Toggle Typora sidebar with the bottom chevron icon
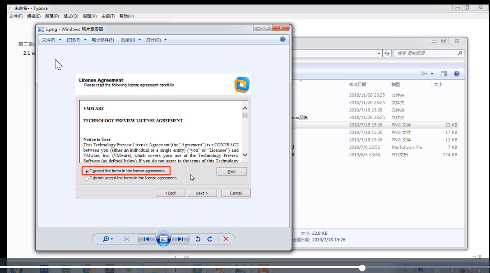Viewport: 490px width, 273px height. point(176,257)
